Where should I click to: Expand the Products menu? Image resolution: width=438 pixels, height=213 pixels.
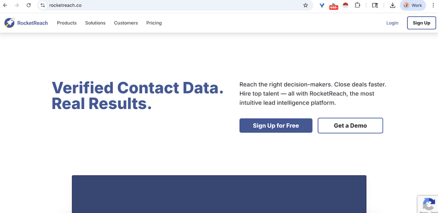tap(67, 23)
